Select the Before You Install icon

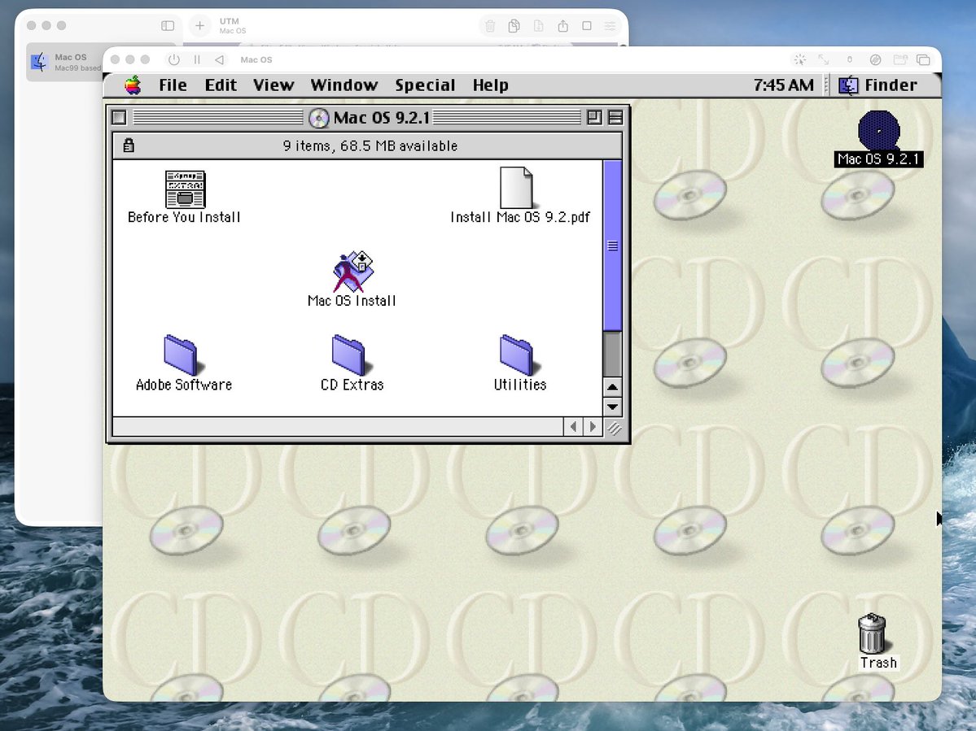[184, 197]
